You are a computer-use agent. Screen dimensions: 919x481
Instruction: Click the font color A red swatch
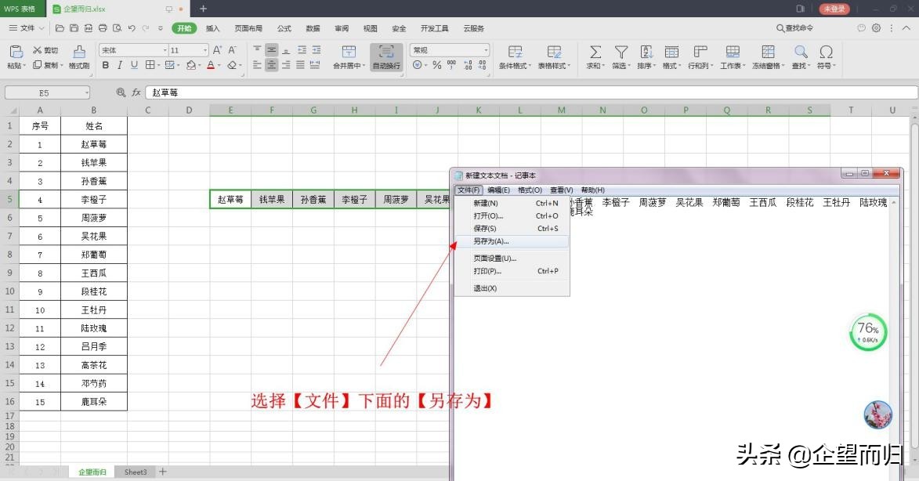pos(211,65)
